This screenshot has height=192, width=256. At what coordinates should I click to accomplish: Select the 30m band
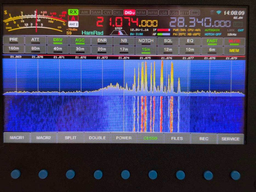coord(80,49)
